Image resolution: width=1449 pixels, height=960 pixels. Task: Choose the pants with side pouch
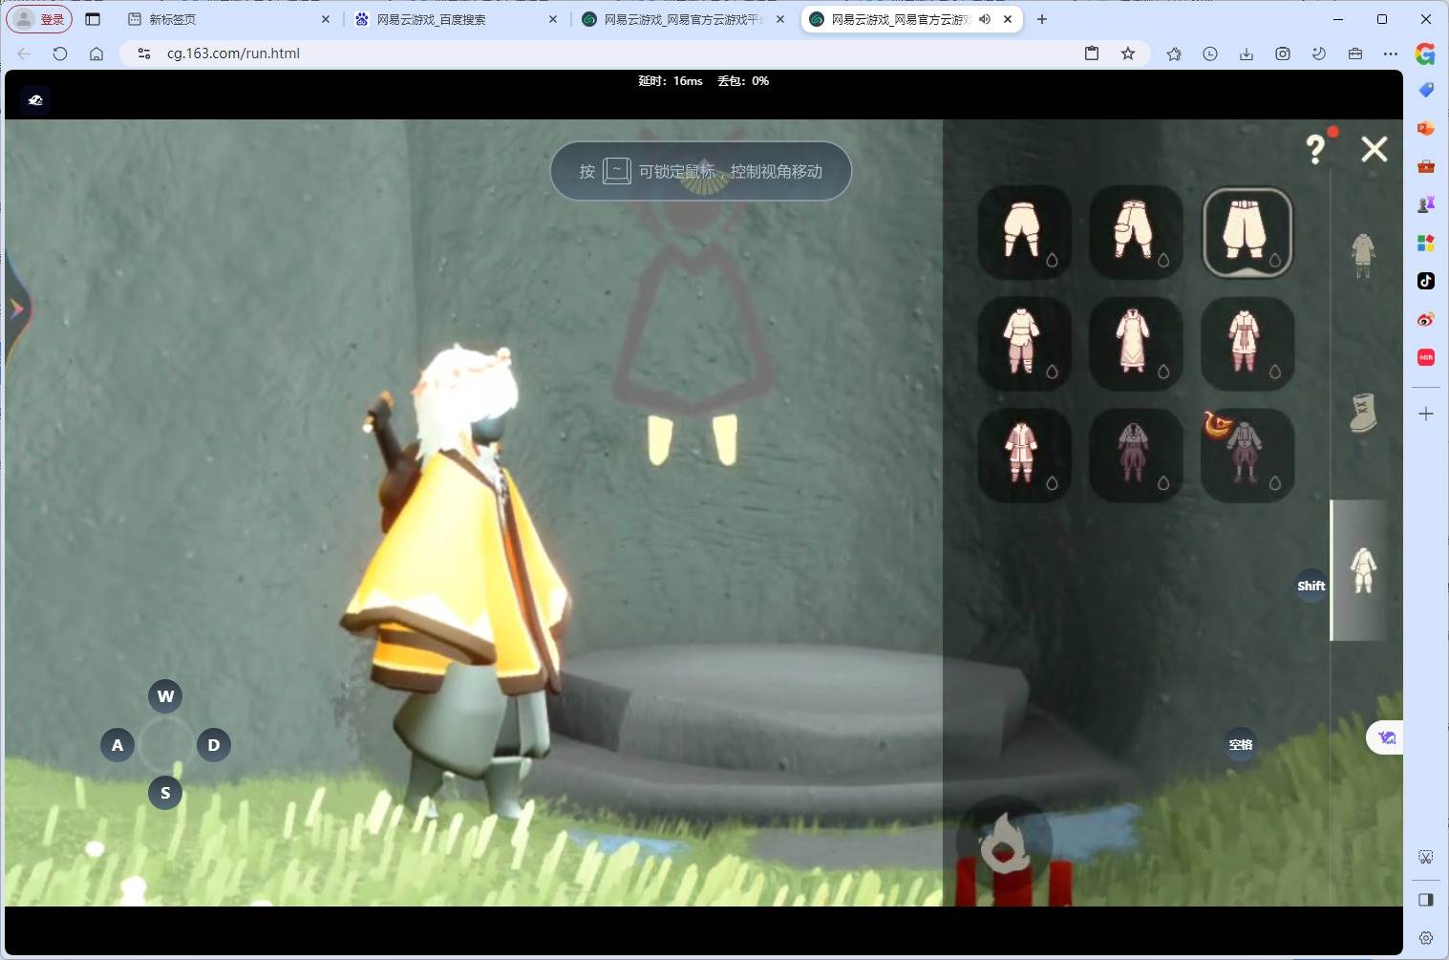(1136, 232)
